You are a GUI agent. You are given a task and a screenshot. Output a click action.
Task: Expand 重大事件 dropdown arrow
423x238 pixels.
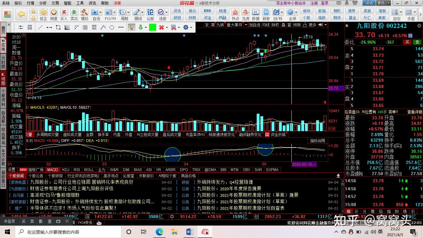[x=246, y=25]
